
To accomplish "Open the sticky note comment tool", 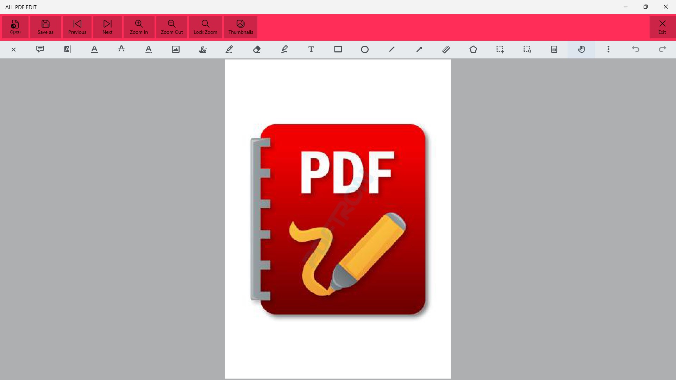I will click(x=40, y=49).
